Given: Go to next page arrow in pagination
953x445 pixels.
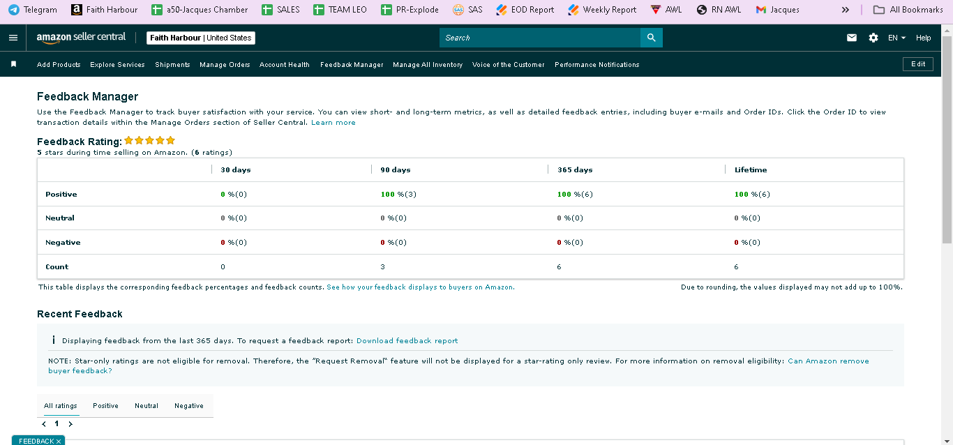Looking at the screenshot, I should point(70,424).
